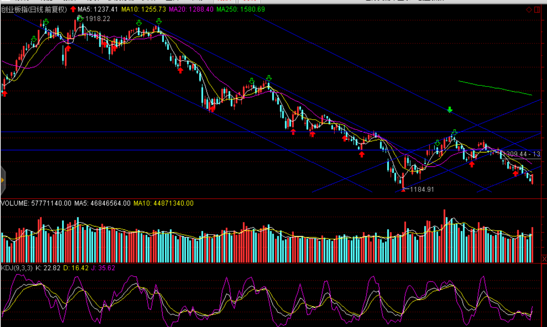
Task: Click the red diamond icon at chart top-right
Action: (529, 10)
